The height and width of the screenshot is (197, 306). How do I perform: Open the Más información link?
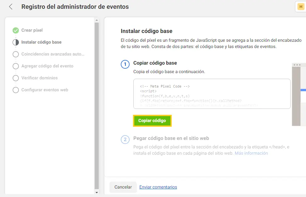(x=251, y=153)
